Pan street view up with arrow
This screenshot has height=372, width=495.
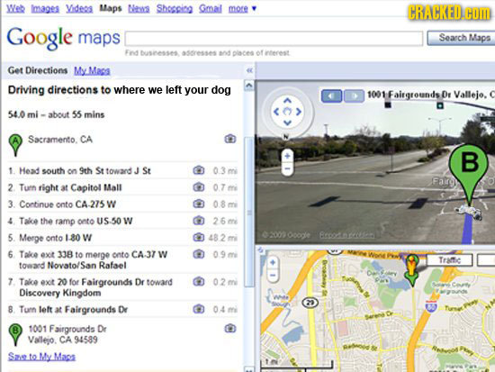(x=287, y=101)
